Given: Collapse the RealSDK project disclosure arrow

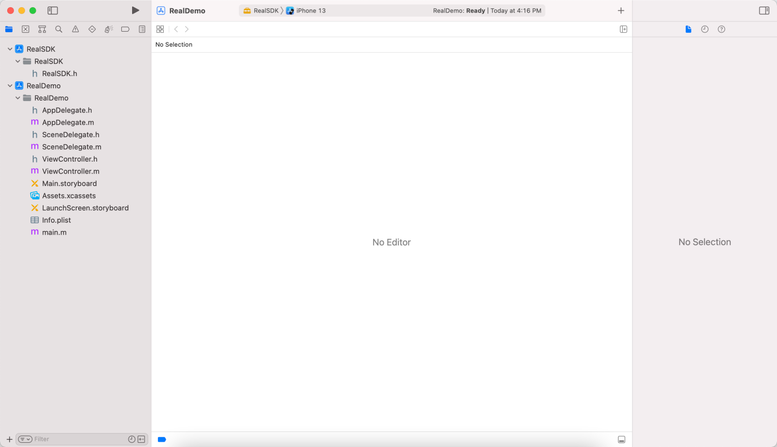Looking at the screenshot, I should click(x=10, y=49).
